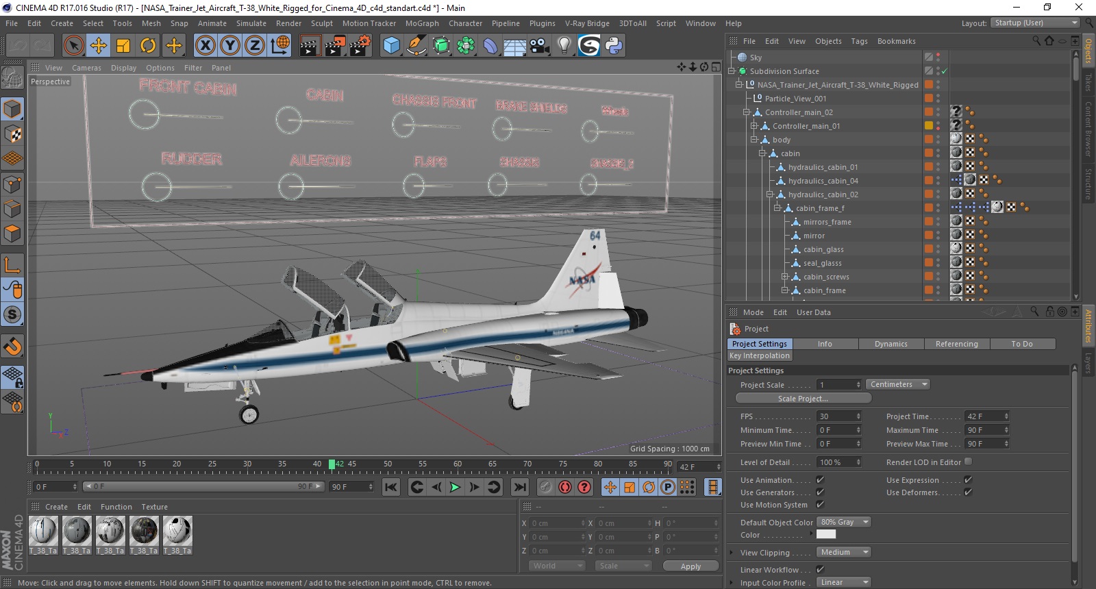Expand the Controller_main_01 tree node

(754, 126)
